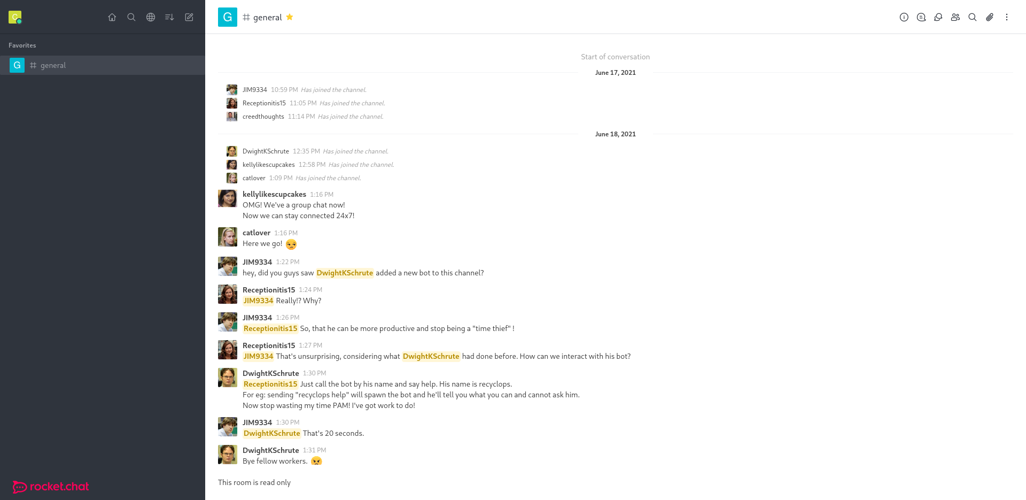Open kellylikescupcakes avatar at 1:16 PM message
Screen dimensions: 1026x500
click(x=228, y=198)
